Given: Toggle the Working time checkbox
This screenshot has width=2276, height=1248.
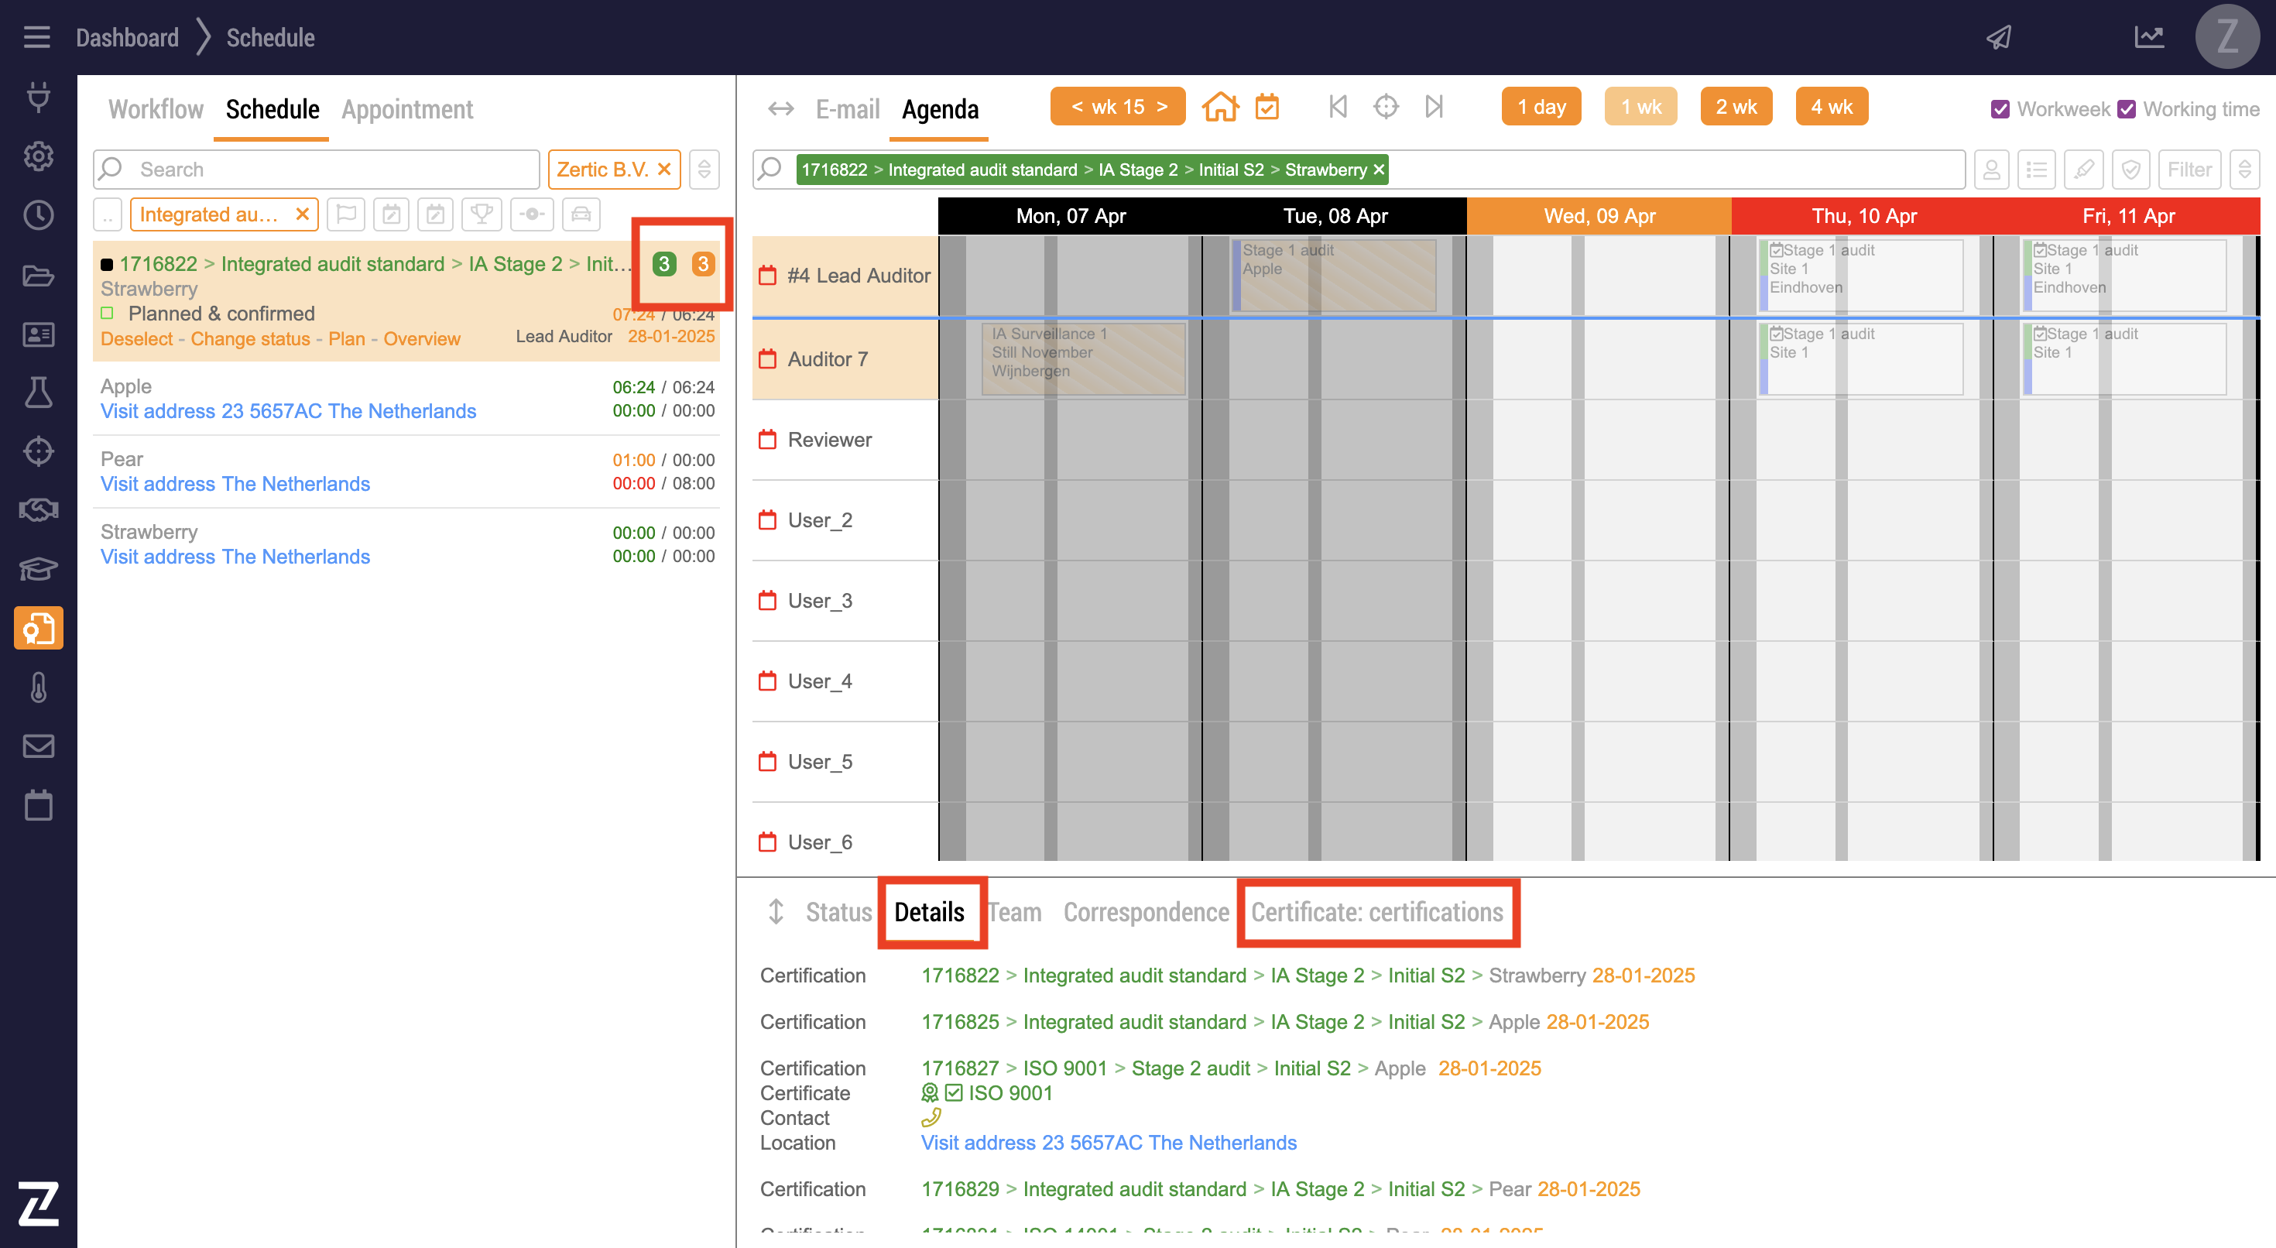Looking at the screenshot, I should (2127, 110).
